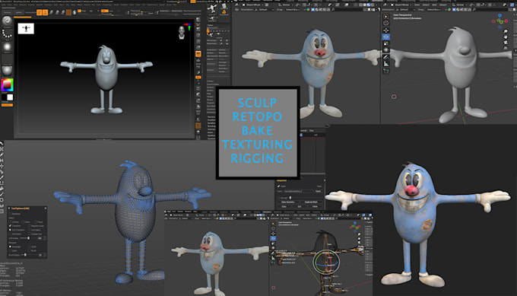Select the white main color swatch in ZBrush
517x296 pixels.
pos(10,97)
